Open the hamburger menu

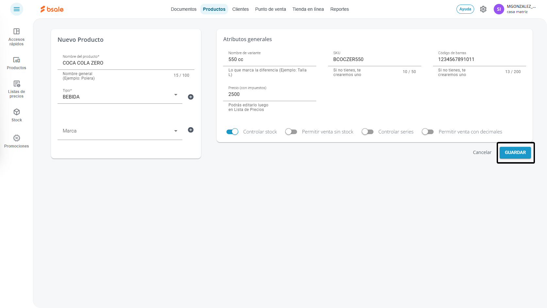(x=17, y=9)
